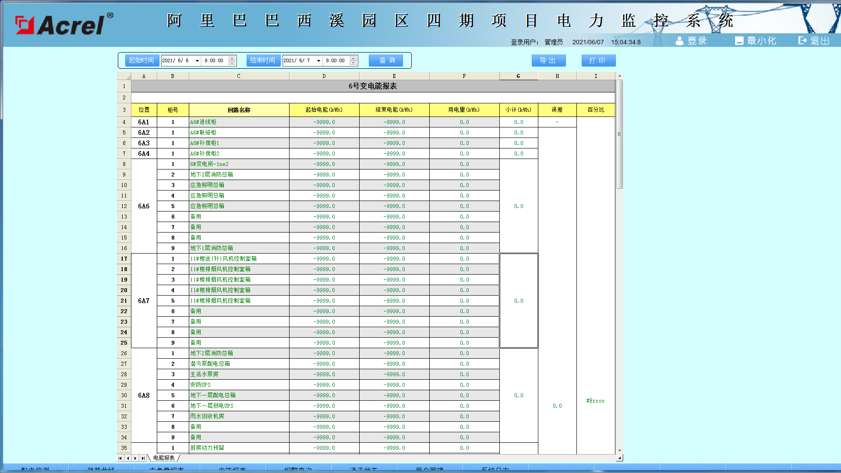Click the Acrel logo
The width and height of the screenshot is (841, 473).
64,25
